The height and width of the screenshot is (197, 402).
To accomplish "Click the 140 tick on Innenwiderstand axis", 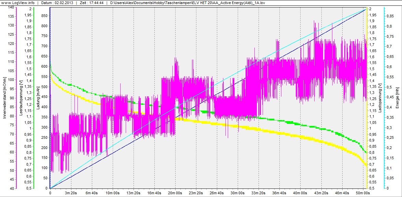I will [11, 7].
